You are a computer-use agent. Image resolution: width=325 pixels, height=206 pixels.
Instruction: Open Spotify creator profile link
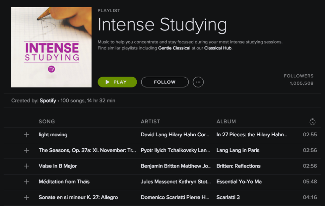(48, 101)
